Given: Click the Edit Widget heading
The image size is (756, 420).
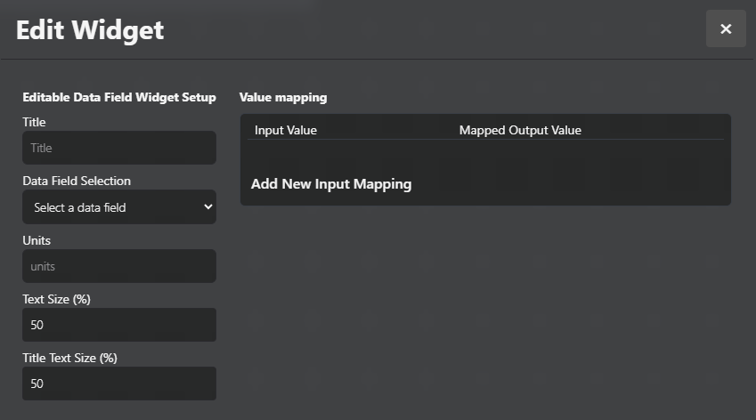Looking at the screenshot, I should [90, 29].
